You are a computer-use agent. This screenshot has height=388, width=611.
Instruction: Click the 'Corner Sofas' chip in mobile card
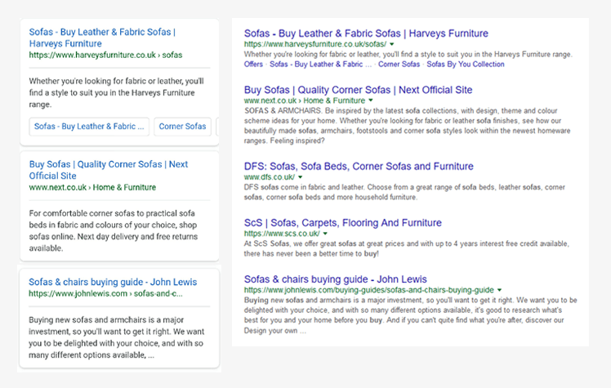pos(182,127)
